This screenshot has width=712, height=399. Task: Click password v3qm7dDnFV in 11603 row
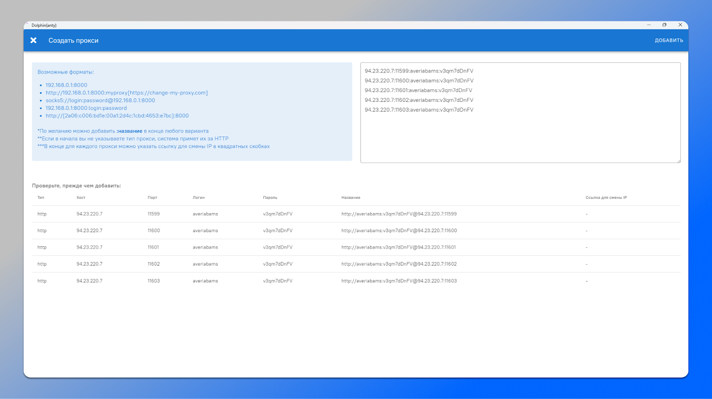pyautogui.click(x=278, y=281)
